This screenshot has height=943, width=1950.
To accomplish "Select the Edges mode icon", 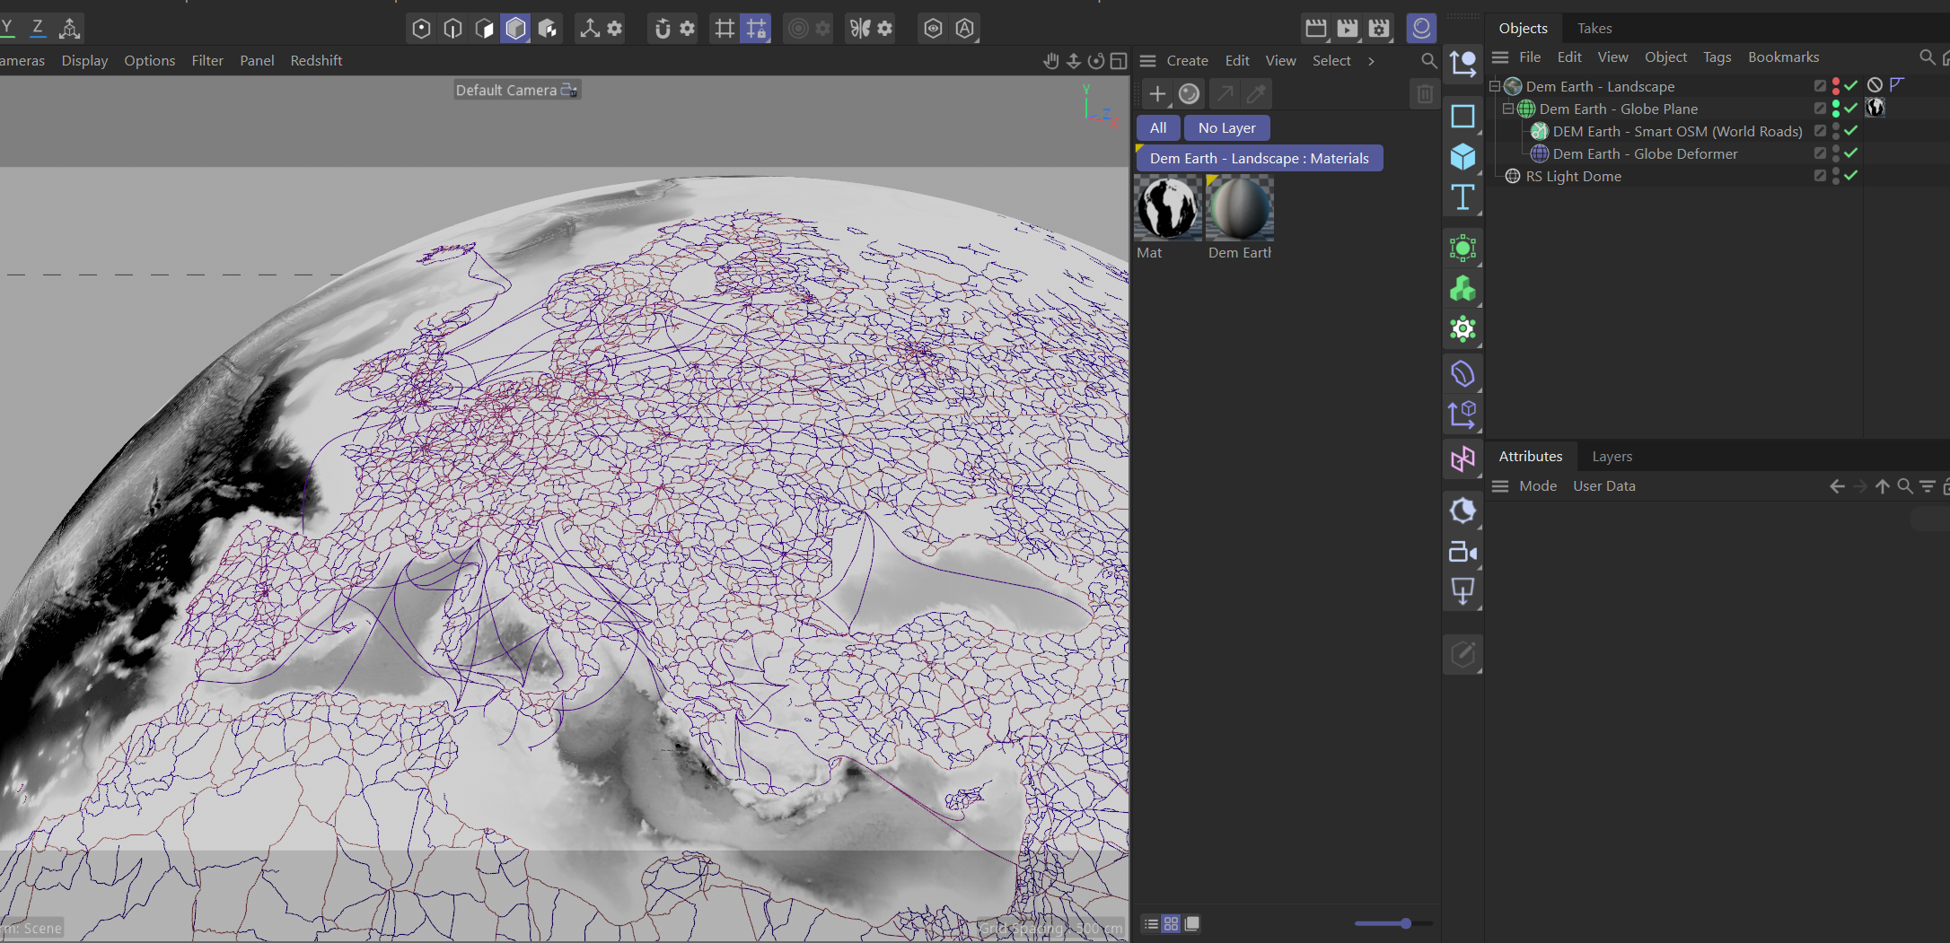I will click(x=452, y=29).
